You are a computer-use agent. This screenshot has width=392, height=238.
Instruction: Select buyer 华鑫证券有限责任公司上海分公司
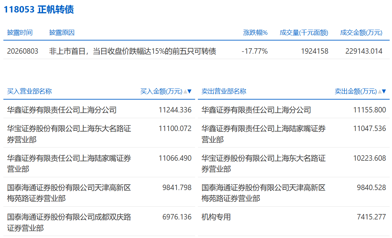click(x=62, y=110)
